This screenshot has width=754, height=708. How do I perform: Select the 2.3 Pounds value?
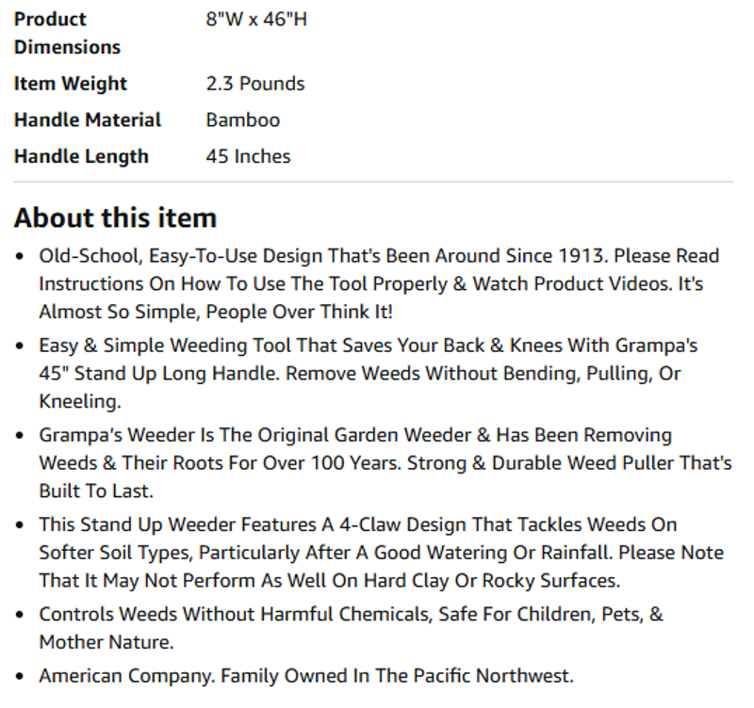click(255, 84)
